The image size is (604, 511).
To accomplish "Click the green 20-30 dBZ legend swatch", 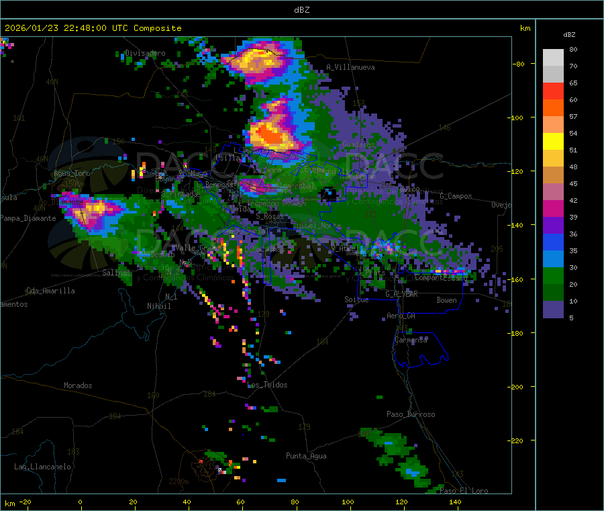I will [x=553, y=275].
